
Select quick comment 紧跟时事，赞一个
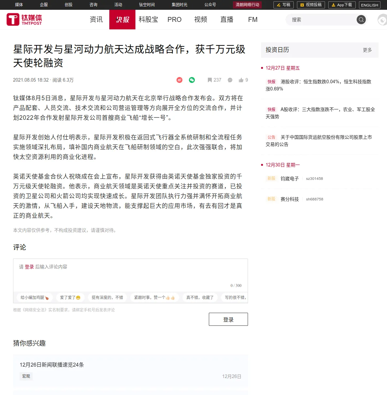coord(155,297)
